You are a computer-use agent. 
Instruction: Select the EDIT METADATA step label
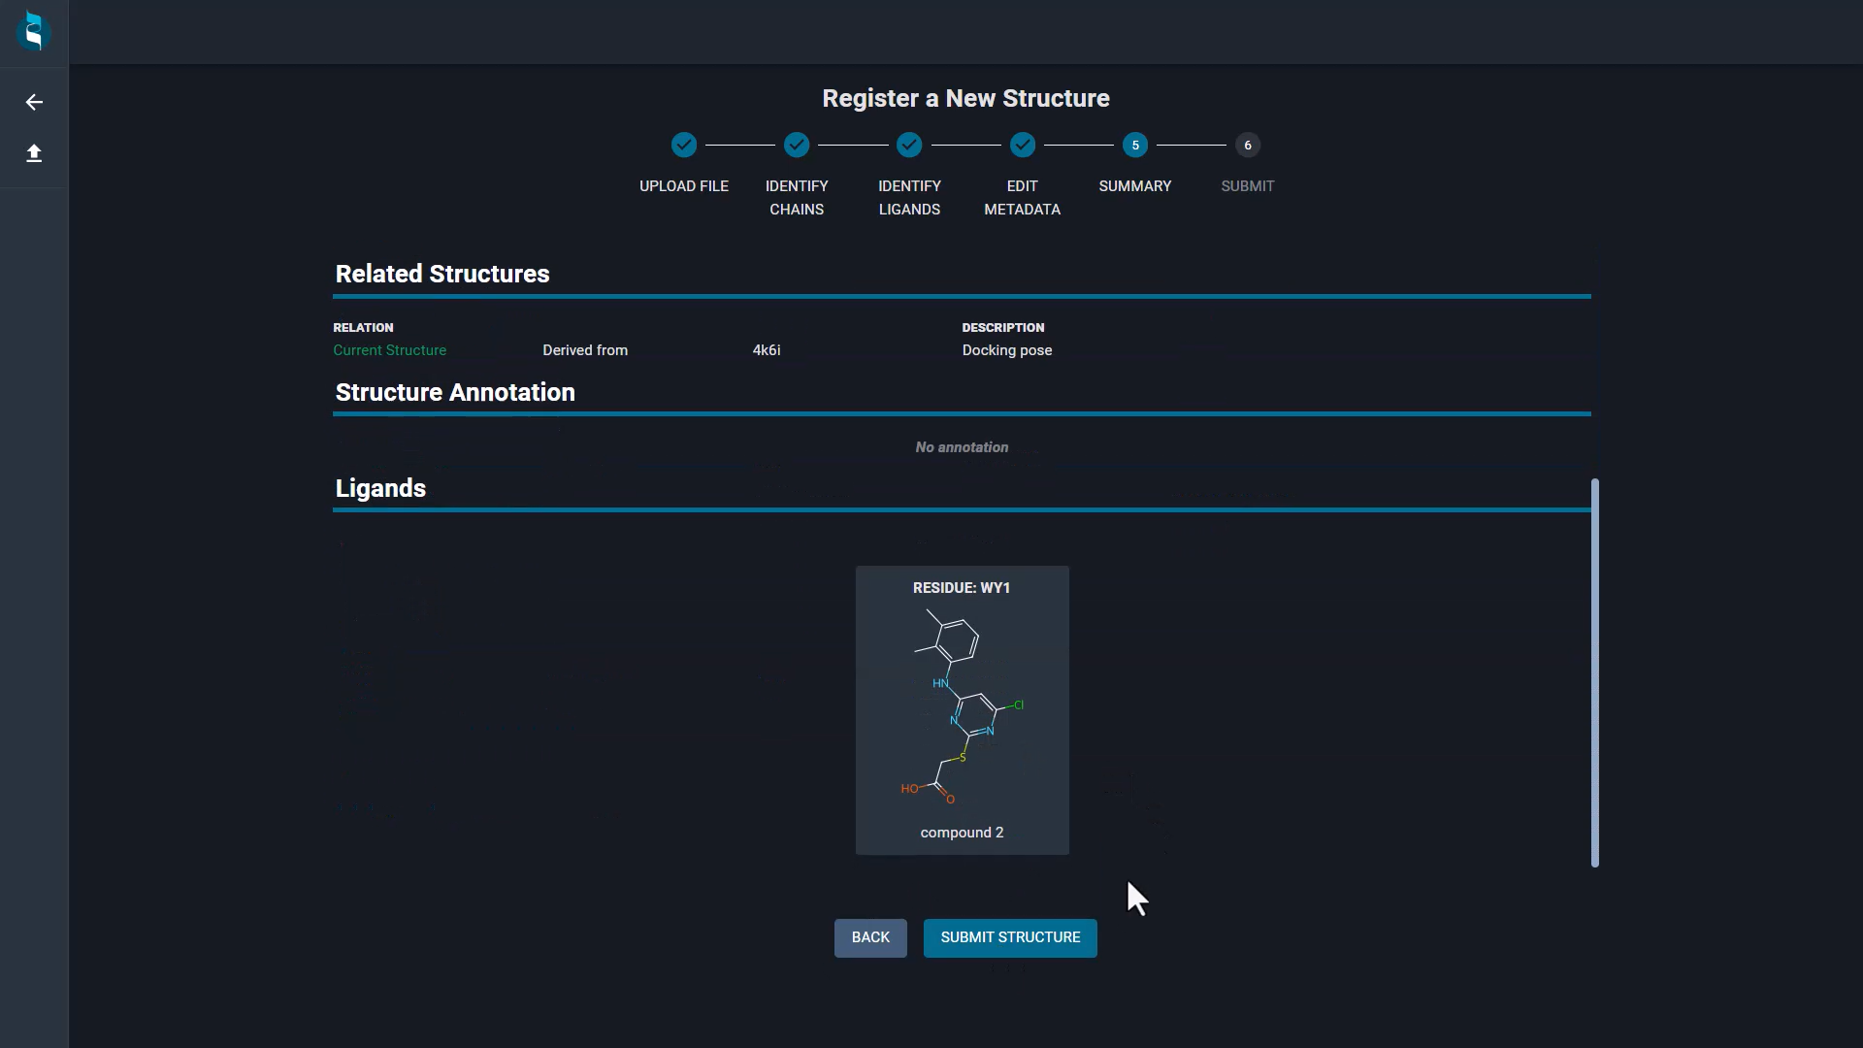(1022, 198)
